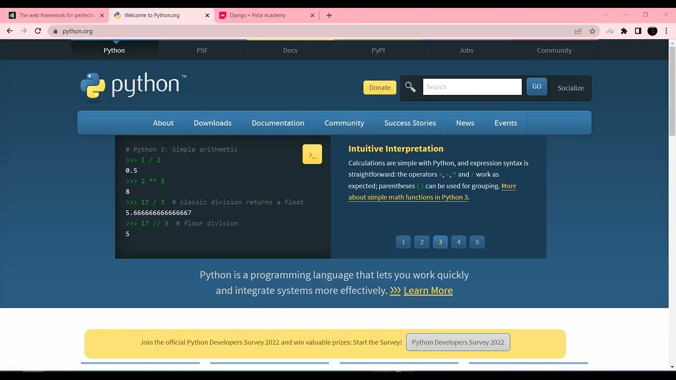Show slide 1 of the code carousel

[403, 242]
